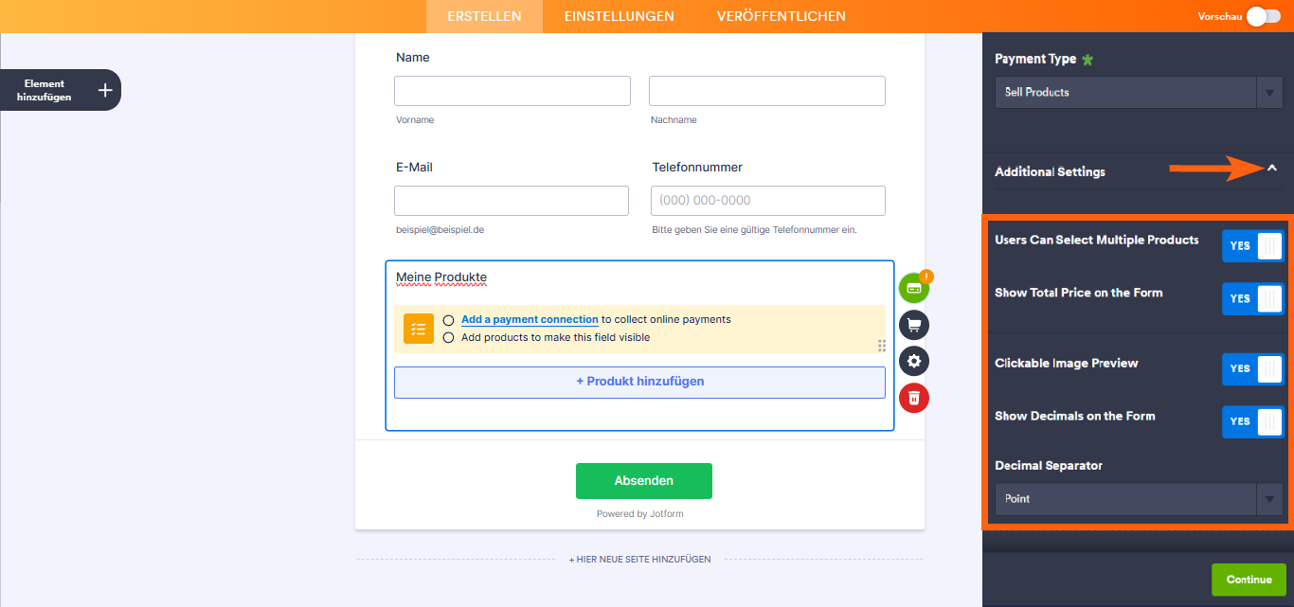Open the shopping cart products icon
Screen dimensions: 1294x607
pyautogui.click(x=914, y=325)
